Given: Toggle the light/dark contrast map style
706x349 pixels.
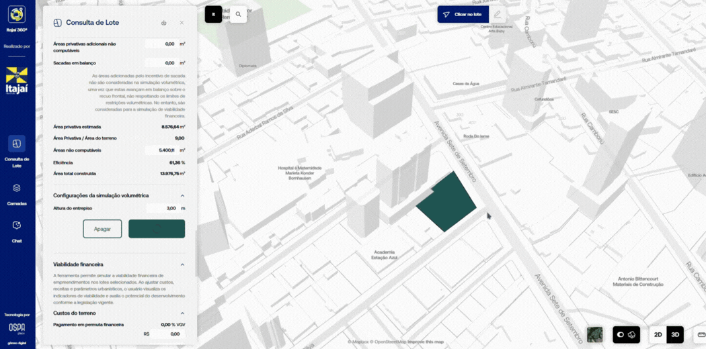Looking at the screenshot, I should [621, 335].
